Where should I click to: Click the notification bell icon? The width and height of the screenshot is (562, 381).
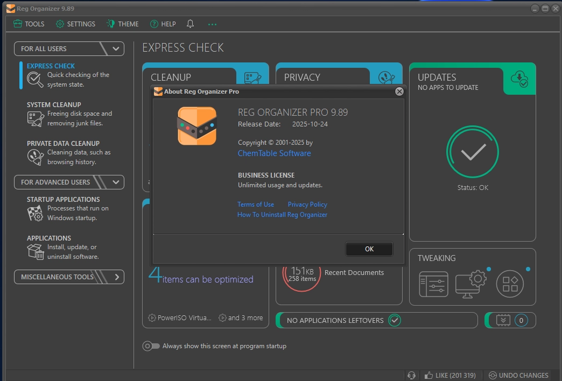(x=190, y=24)
